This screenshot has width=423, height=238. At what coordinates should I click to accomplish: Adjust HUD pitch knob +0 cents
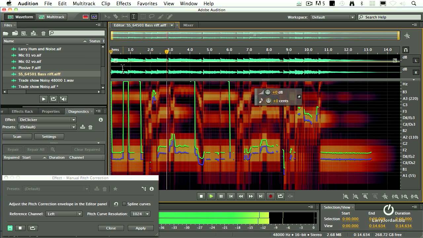coord(268,101)
